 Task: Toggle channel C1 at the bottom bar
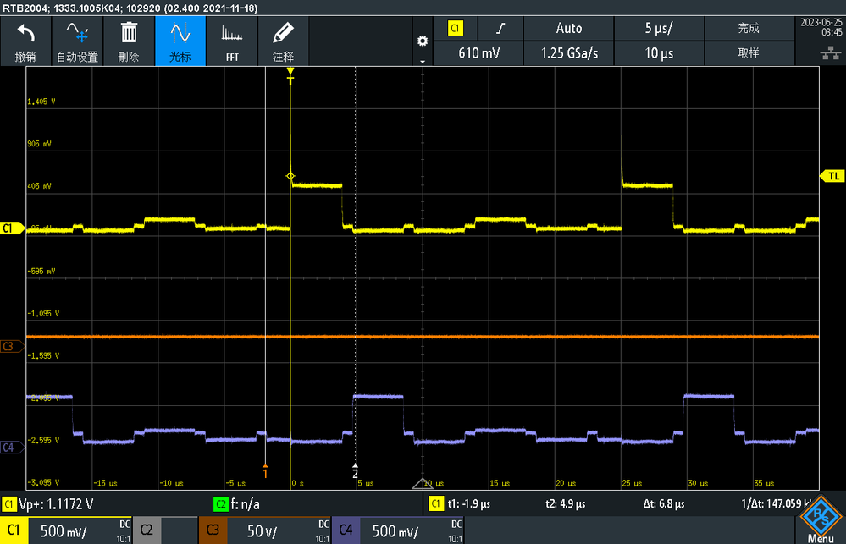click(14, 530)
